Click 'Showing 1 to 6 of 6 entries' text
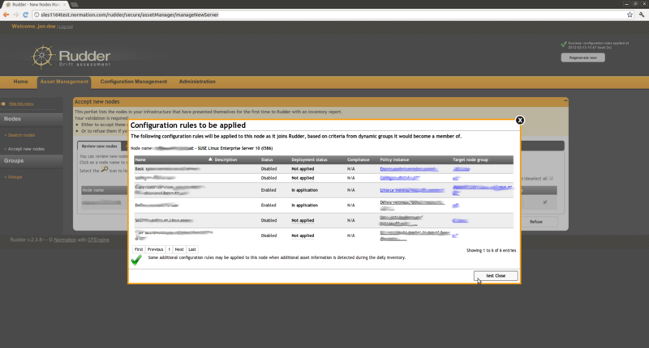Screen dimensions: 649x348 [492, 251]
